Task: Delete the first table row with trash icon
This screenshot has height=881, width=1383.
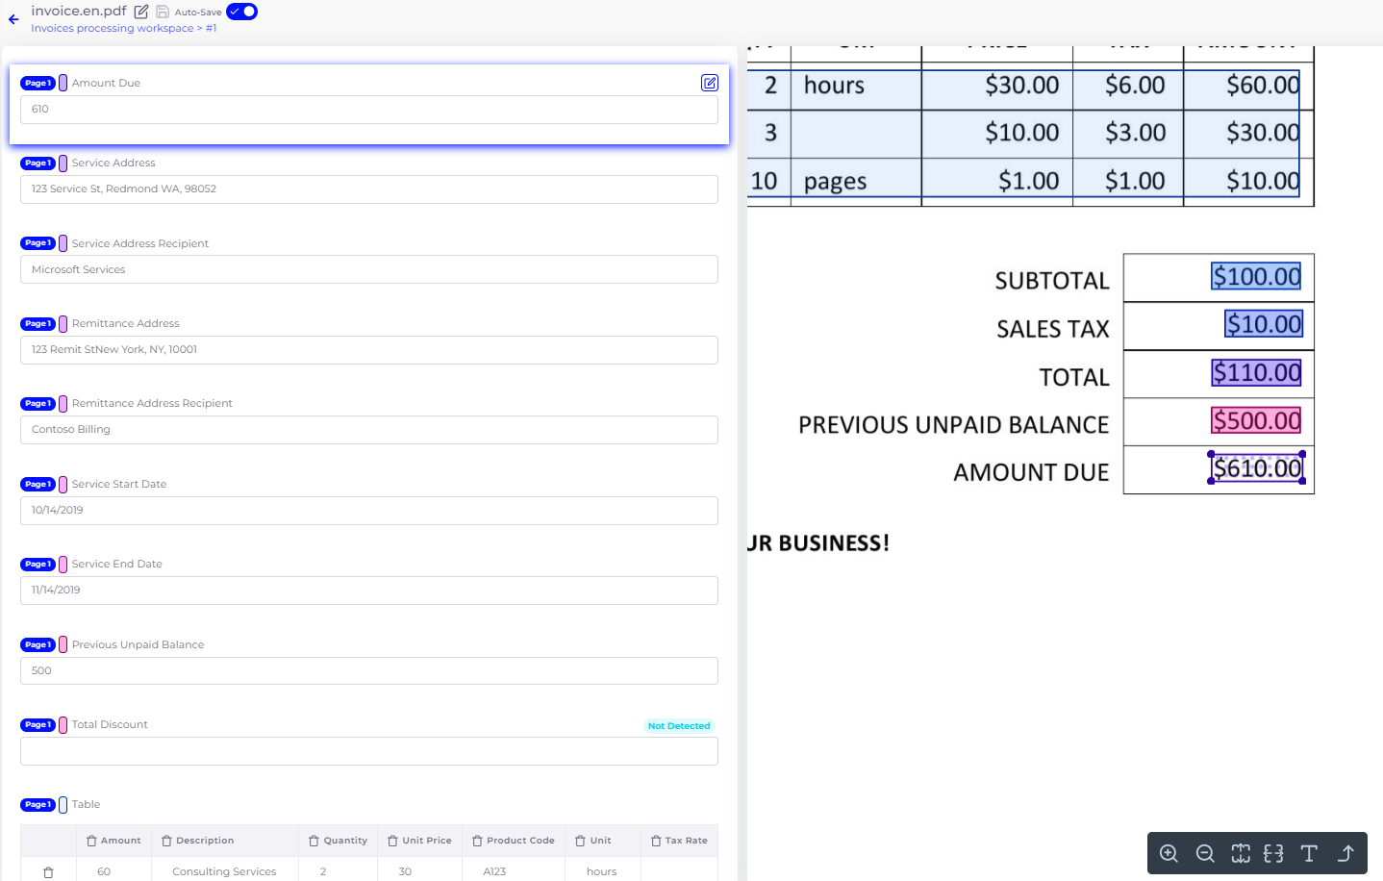Action: [x=48, y=872]
